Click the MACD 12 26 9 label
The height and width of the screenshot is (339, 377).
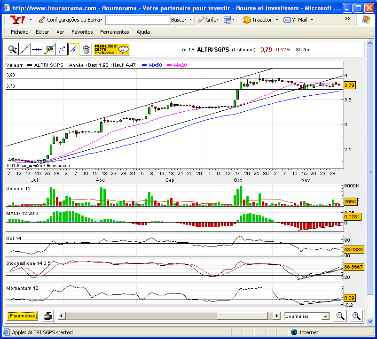[22, 214]
